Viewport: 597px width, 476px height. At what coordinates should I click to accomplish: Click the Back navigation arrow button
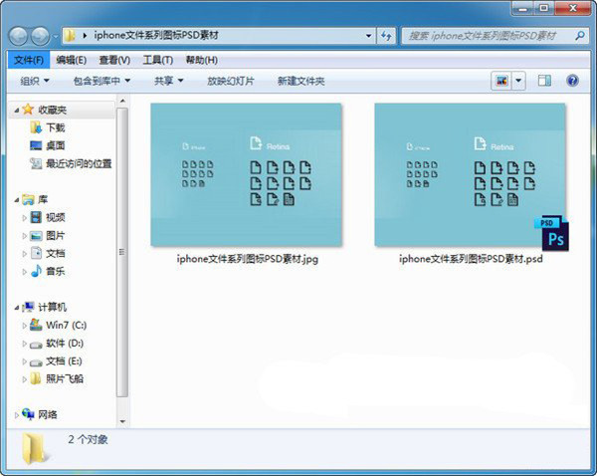pos(18,36)
